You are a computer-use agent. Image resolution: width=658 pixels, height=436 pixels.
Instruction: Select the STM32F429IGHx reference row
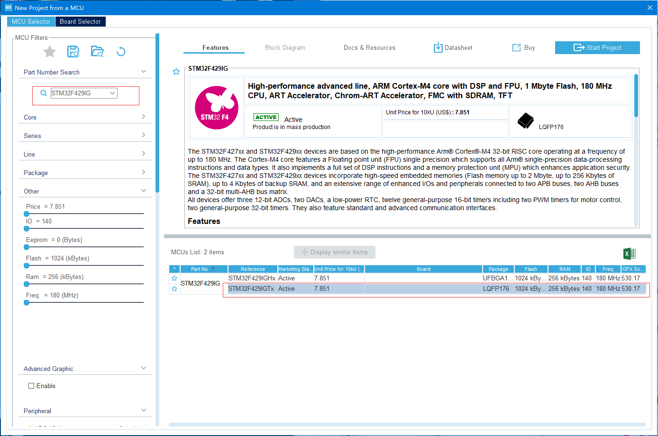(x=252, y=278)
